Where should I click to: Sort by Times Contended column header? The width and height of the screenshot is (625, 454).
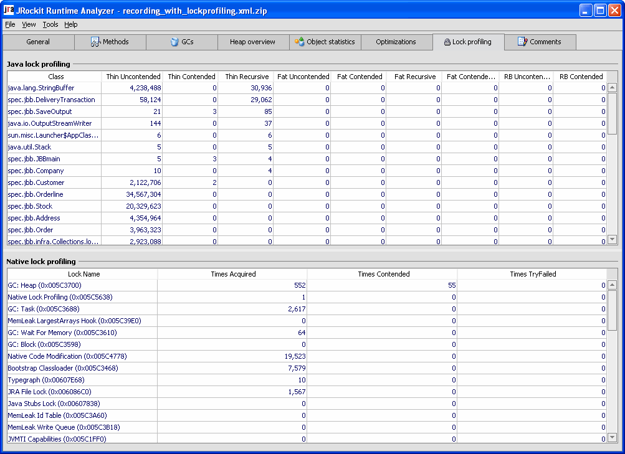(383, 274)
